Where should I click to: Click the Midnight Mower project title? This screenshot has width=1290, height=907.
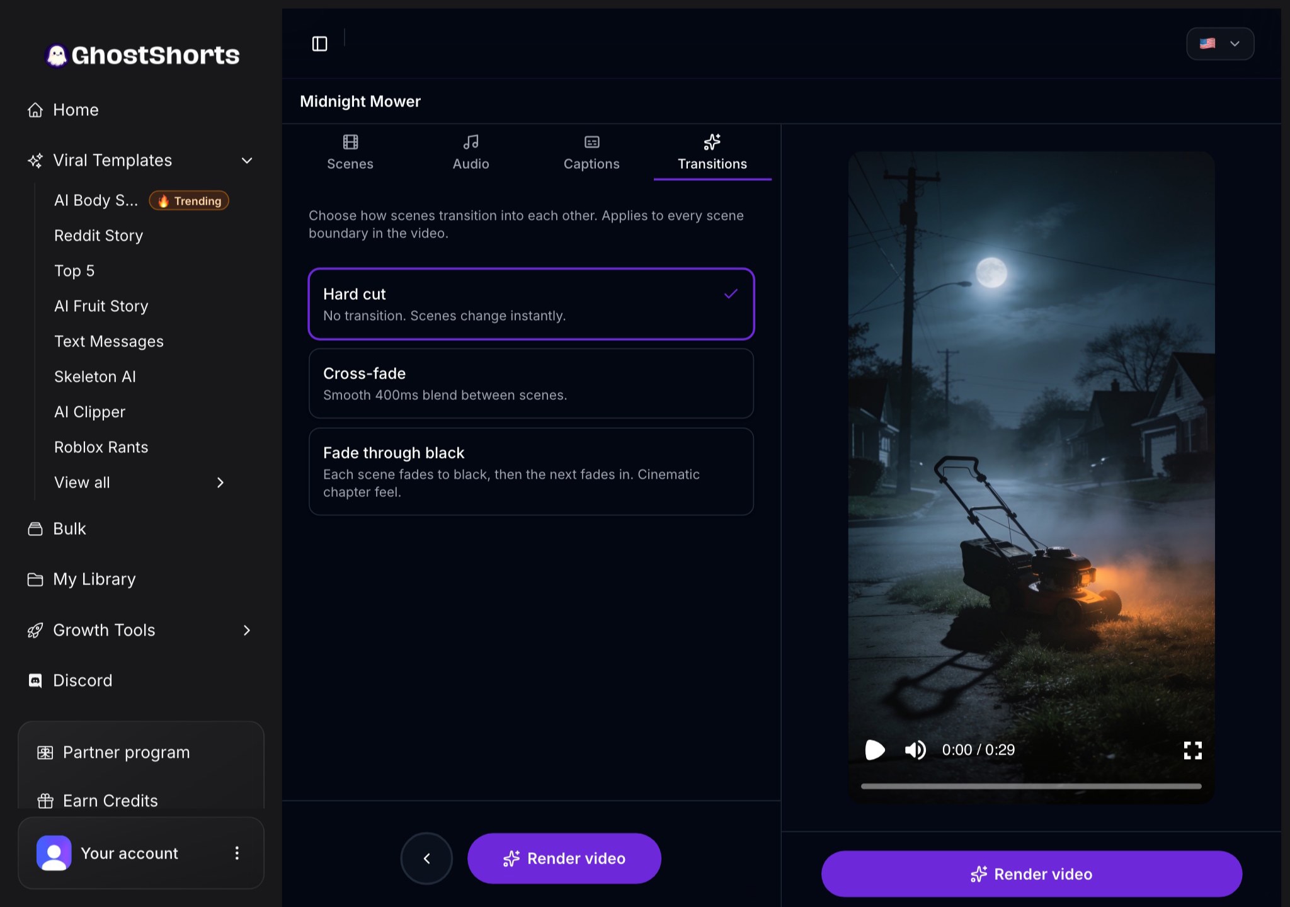[360, 101]
